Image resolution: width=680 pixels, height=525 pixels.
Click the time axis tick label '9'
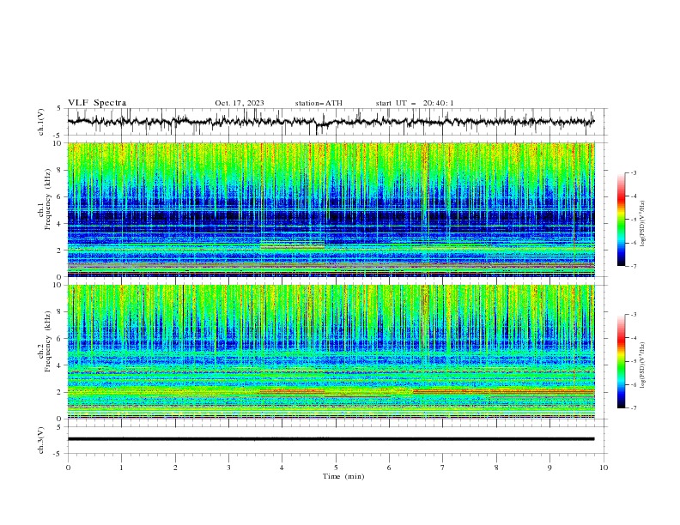pos(549,468)
